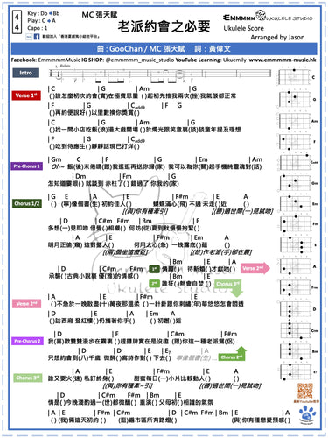Click the blue composer credits banner
The image size is (328, 438).
[x=164, y=49]
